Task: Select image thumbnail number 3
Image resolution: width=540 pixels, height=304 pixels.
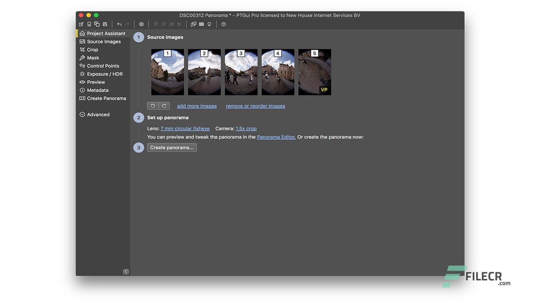Action: [x=241, y=72]
